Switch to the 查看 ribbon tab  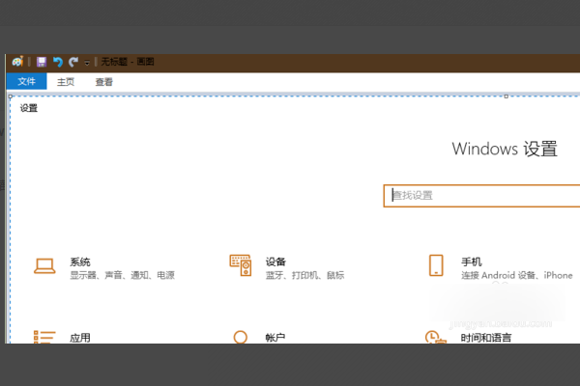104,82
